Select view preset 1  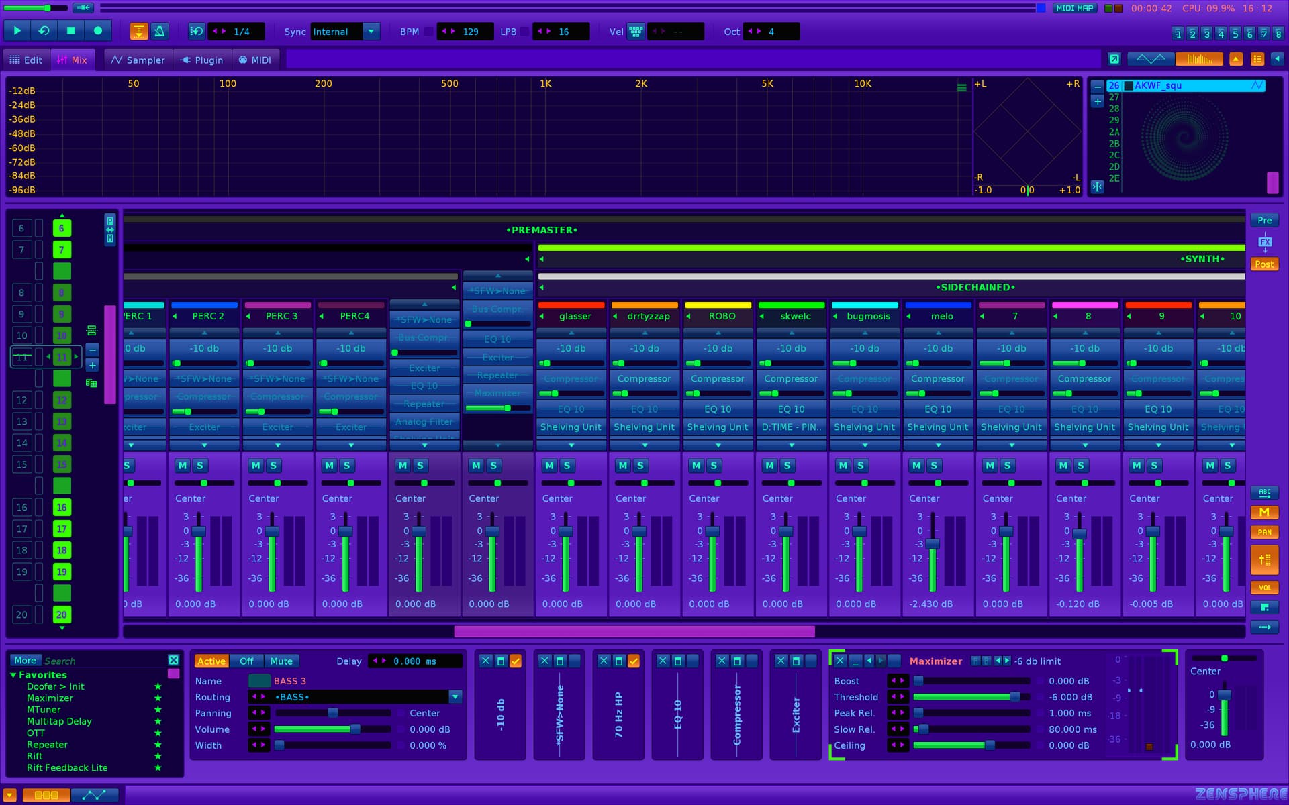pos(1178,34)
